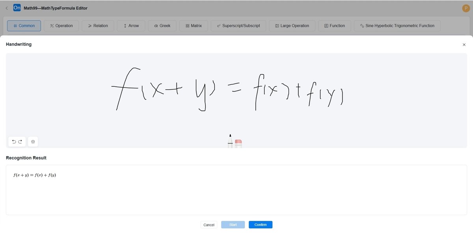
Task: Cancel the handwriting input
Action: pos(209,224)
